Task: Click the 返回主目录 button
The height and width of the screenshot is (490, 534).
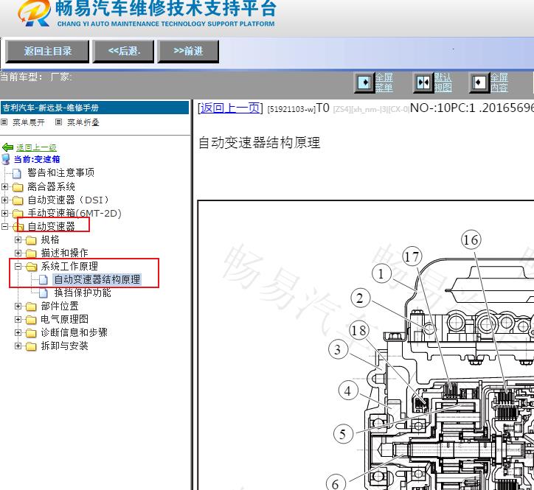Action: (x=47, y=52)
